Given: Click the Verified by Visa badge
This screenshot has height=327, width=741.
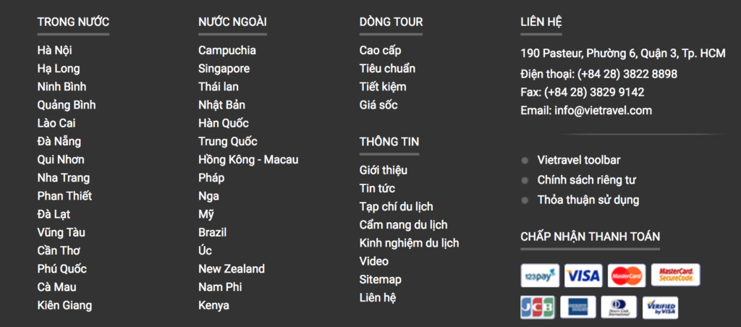Looking at the screenshot, I should point(660,308).
